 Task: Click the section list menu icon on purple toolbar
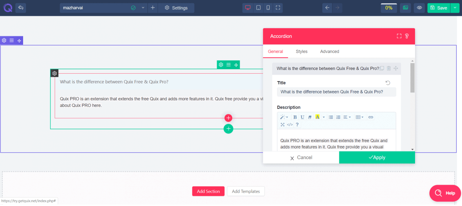pos(12,40)
